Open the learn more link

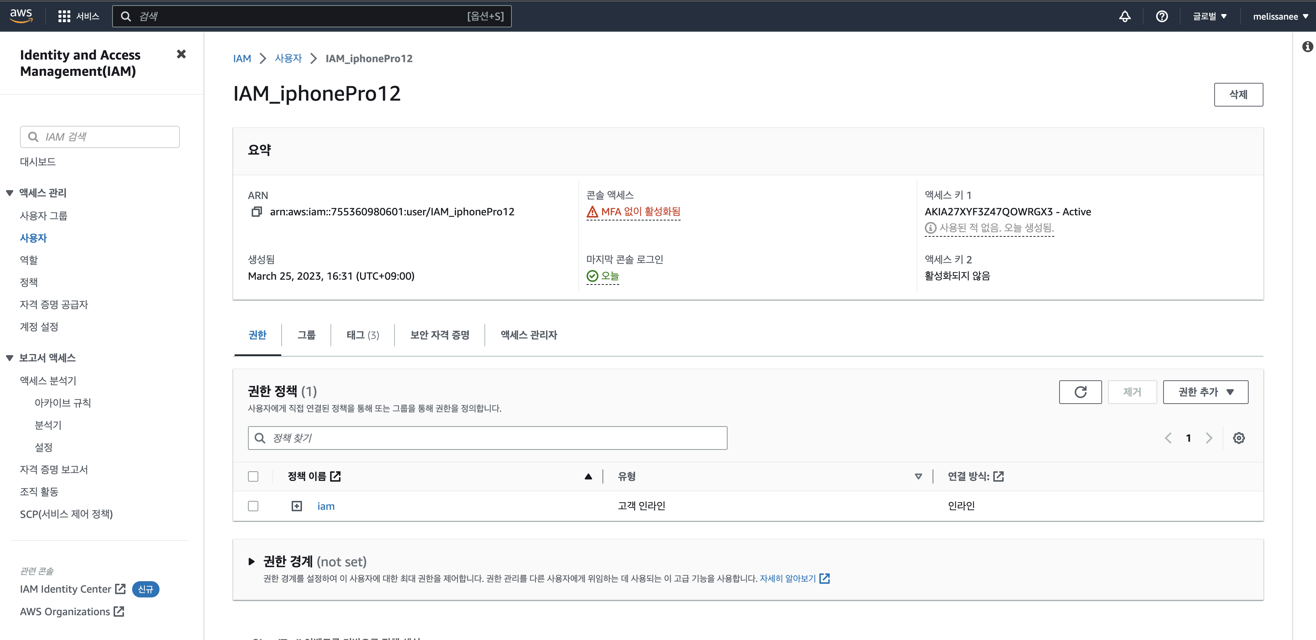coord(787,578)
